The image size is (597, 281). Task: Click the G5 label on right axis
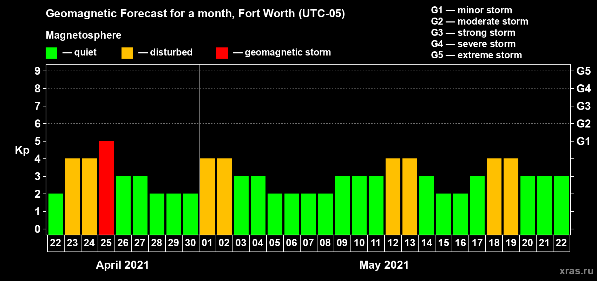coord(583,71)
